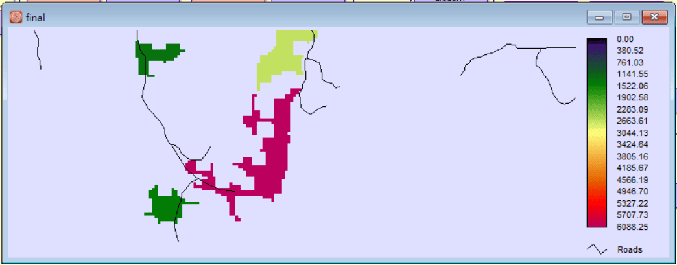The image size is (677, 265).
Task: Click the 5707.73 legend value
Action: 632,215
